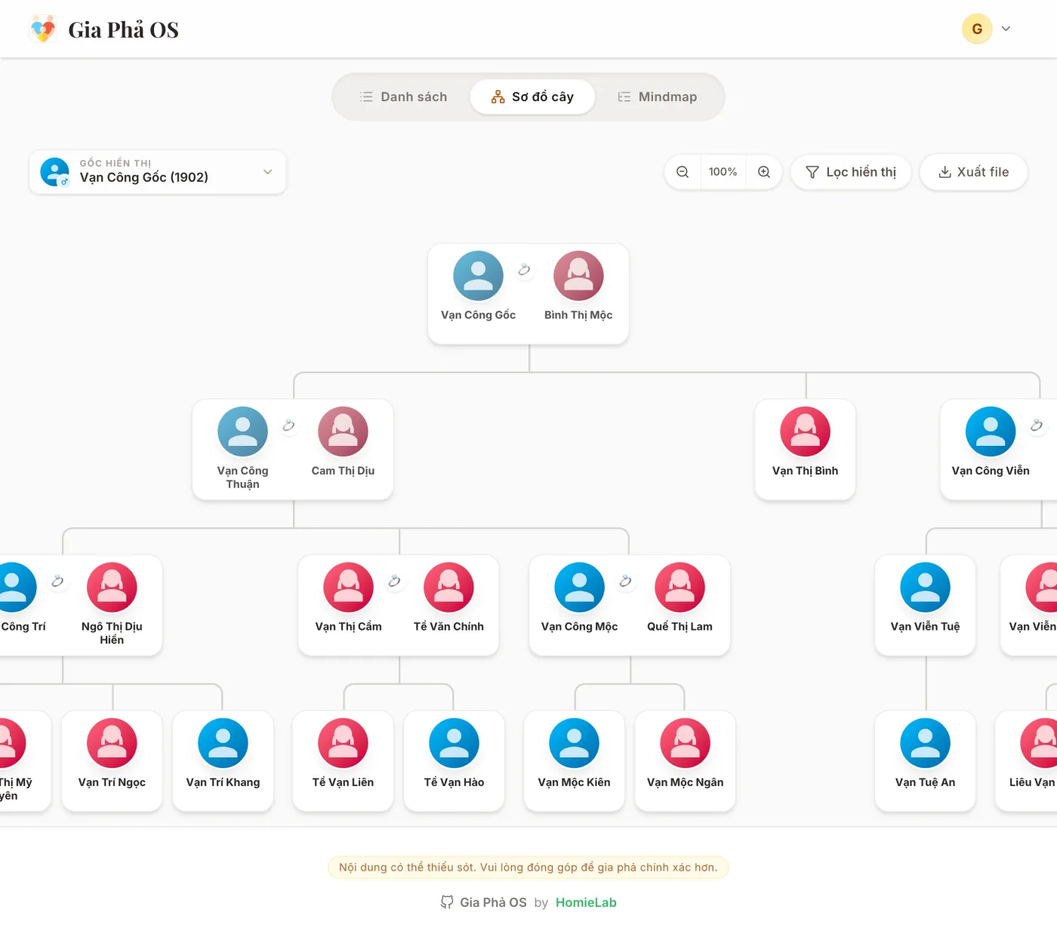Click GitHub icon in the footer
Viewport: 1057px width, 940px height.
(x=447, y=902)
